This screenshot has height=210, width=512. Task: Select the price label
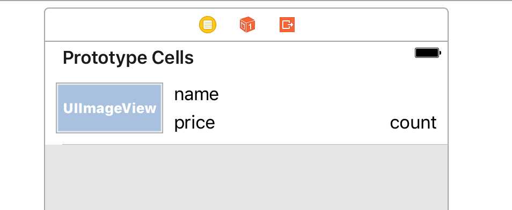pyautogui.click(x=195, y=123)
